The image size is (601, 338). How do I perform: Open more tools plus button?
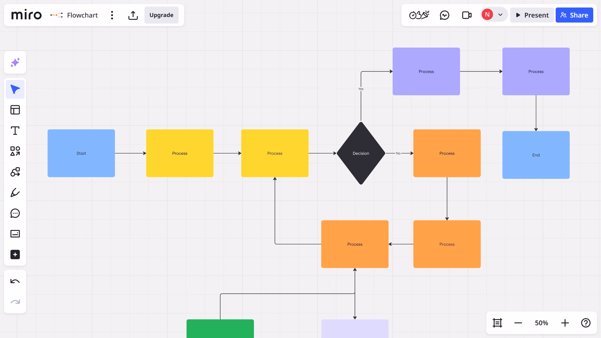[x=15, y=255]
